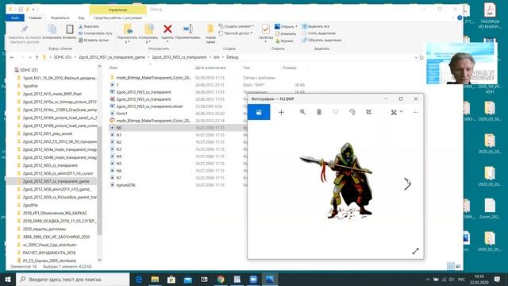Open Explorer help question mark icon
Viewport: 508px width, 286px height.
click(460, 17)
